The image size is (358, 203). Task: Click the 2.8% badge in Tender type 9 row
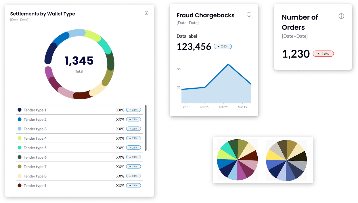[x=133, y=185]
